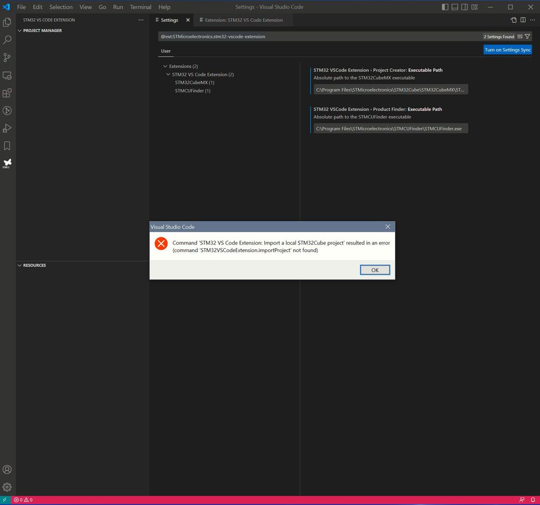Close the Settings tab
The width and height of the screenshot is (540, 505).
coord(188,20)
